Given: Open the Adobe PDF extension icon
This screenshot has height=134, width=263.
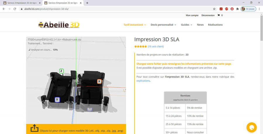Looking at the screenshot, I should [221, 9].
